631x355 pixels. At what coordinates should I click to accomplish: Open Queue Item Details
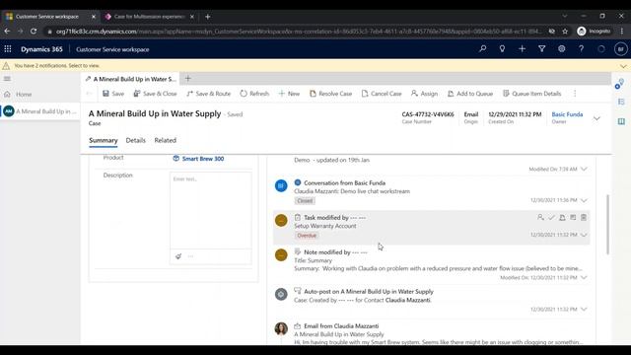click(x=531, y=94)
